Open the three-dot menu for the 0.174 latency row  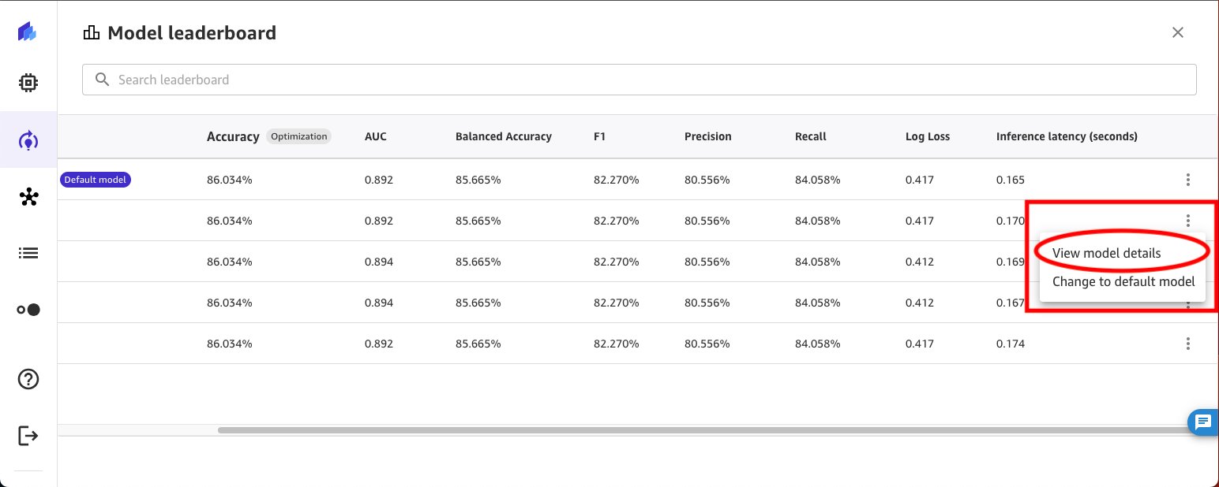(x=1188, y=344)
